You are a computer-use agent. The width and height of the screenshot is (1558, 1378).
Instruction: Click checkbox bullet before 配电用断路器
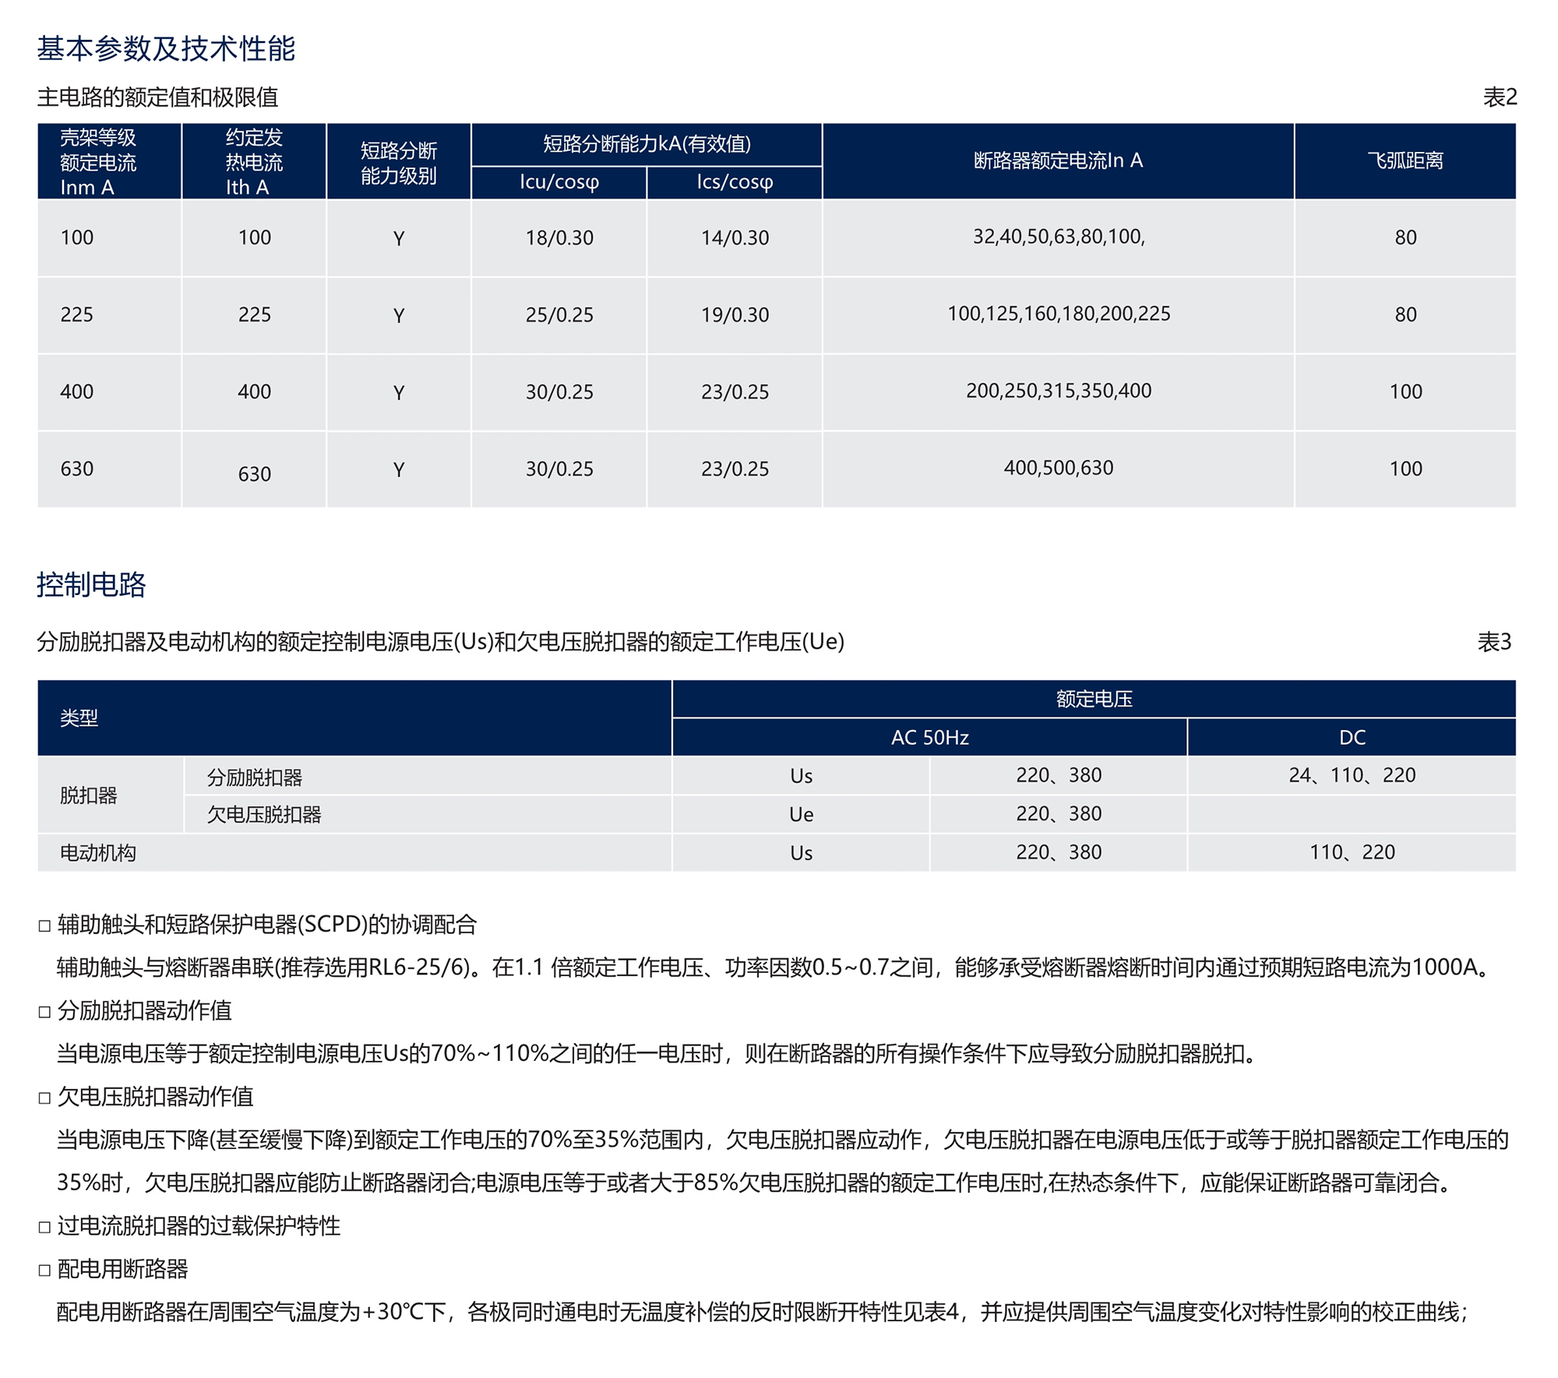coord(44,1271)
